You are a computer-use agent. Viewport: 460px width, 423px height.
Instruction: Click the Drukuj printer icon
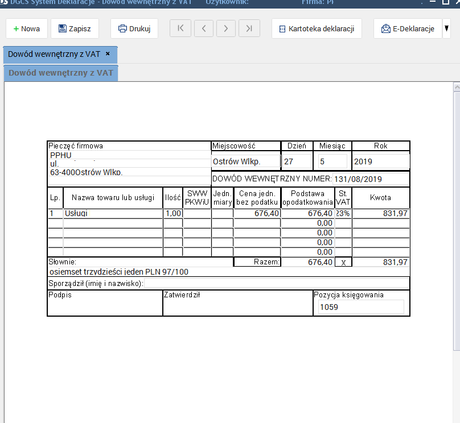click(122, 28)
